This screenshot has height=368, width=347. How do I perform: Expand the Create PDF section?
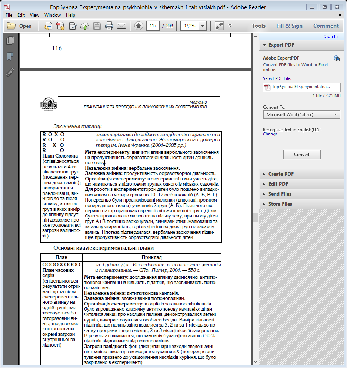281,174
